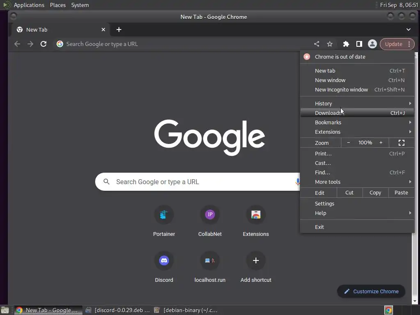Reload the current page
The height and width of the screenshot is (315, 420).
pyautogui.click(x=43, y=44)
